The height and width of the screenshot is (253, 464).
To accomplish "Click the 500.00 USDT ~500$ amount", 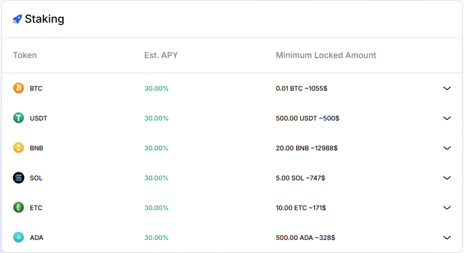I will point(307,118).
